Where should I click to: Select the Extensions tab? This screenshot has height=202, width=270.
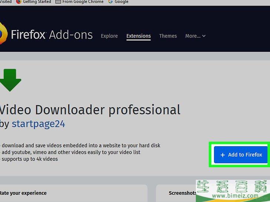pyautogui.click(x=139, y=36)
